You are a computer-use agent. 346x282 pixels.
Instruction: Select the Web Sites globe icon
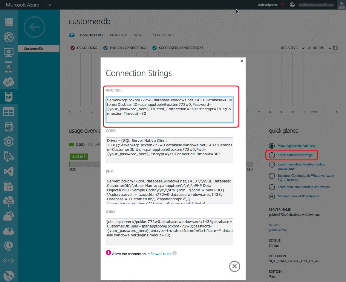pos(9,37)
